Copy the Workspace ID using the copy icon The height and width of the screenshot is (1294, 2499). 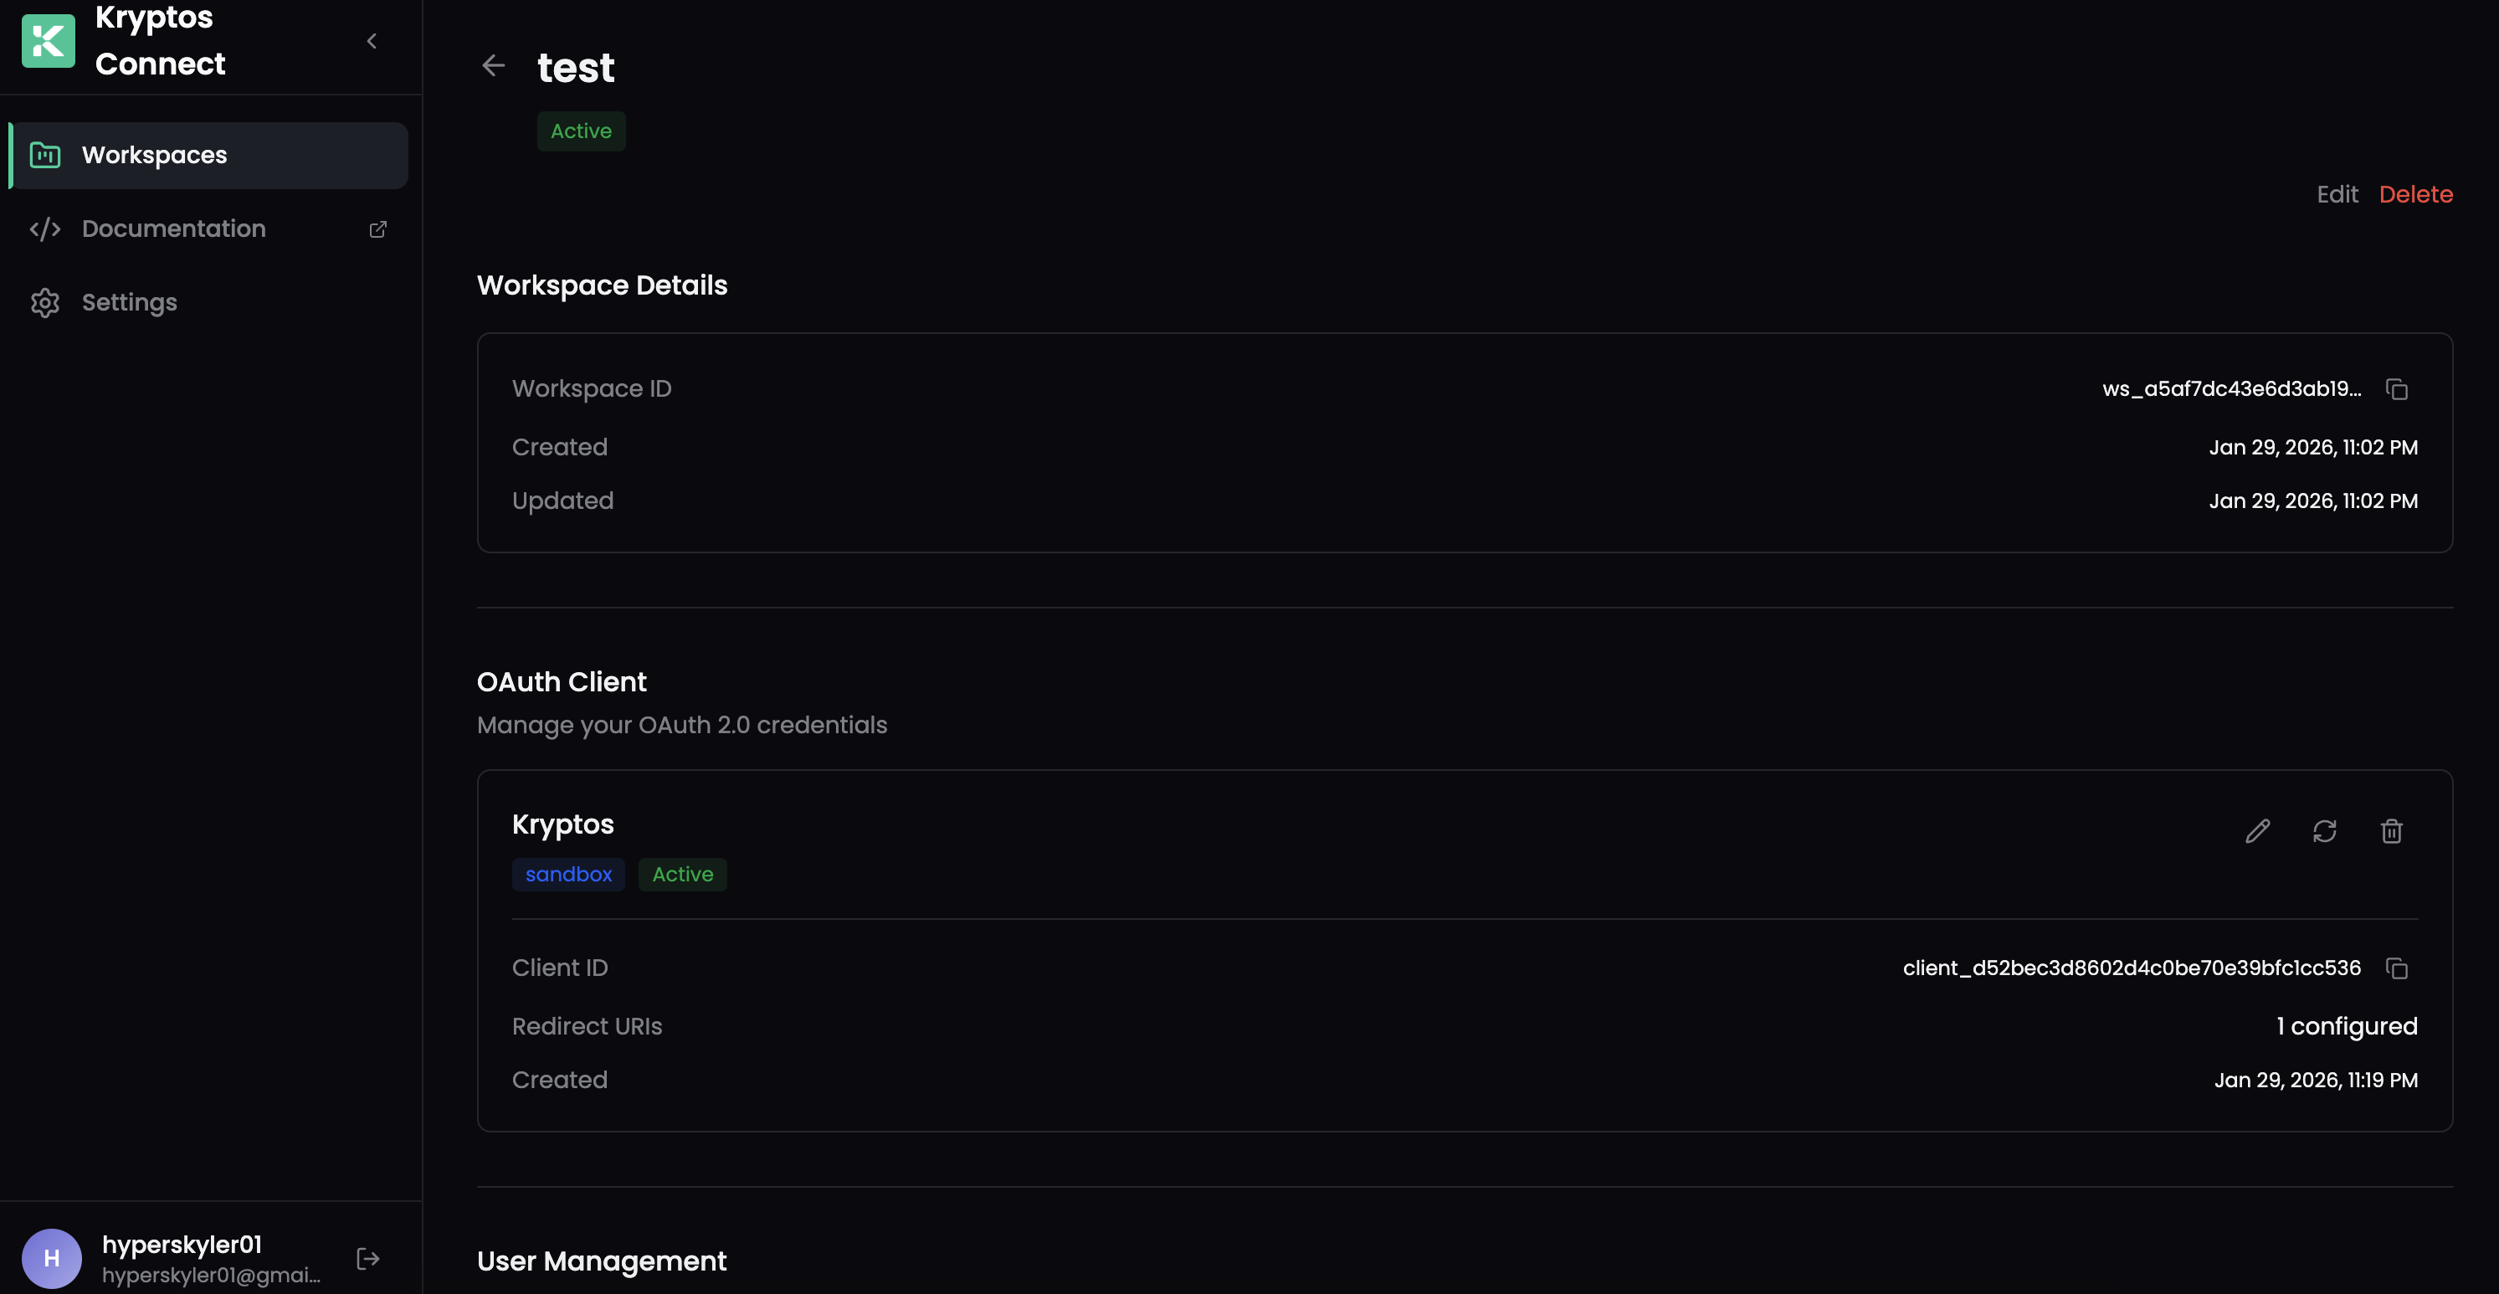(x=2396, y=389)
